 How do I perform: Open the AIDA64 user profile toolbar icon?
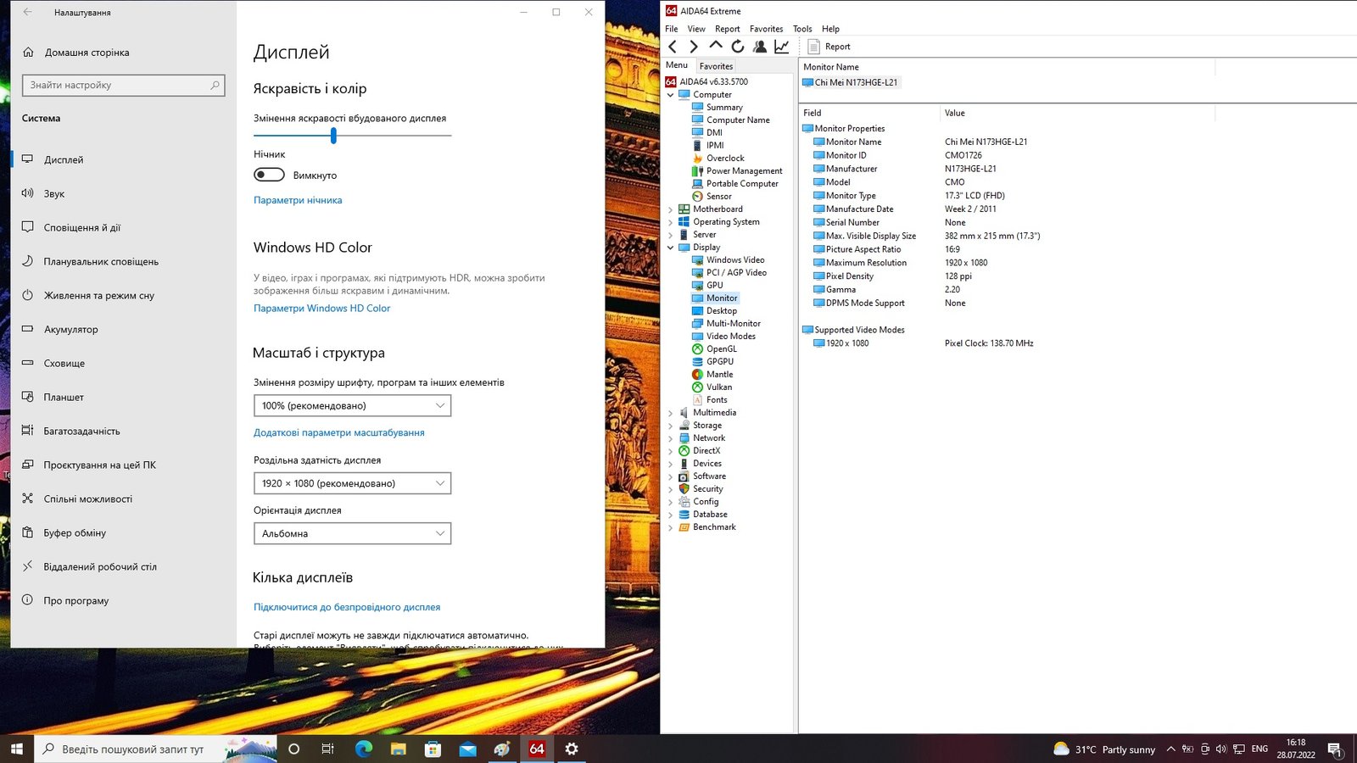(760, 47)
